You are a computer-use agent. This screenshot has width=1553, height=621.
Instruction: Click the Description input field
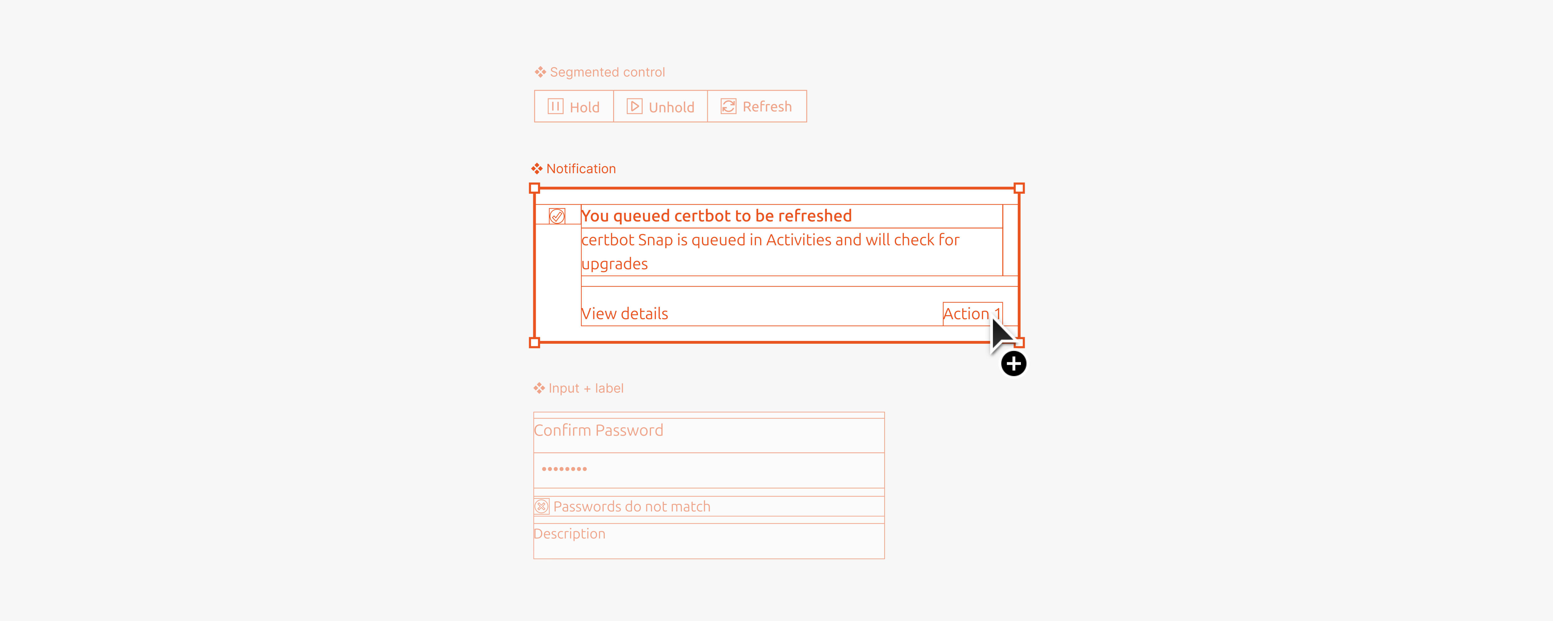pos(569,533)
